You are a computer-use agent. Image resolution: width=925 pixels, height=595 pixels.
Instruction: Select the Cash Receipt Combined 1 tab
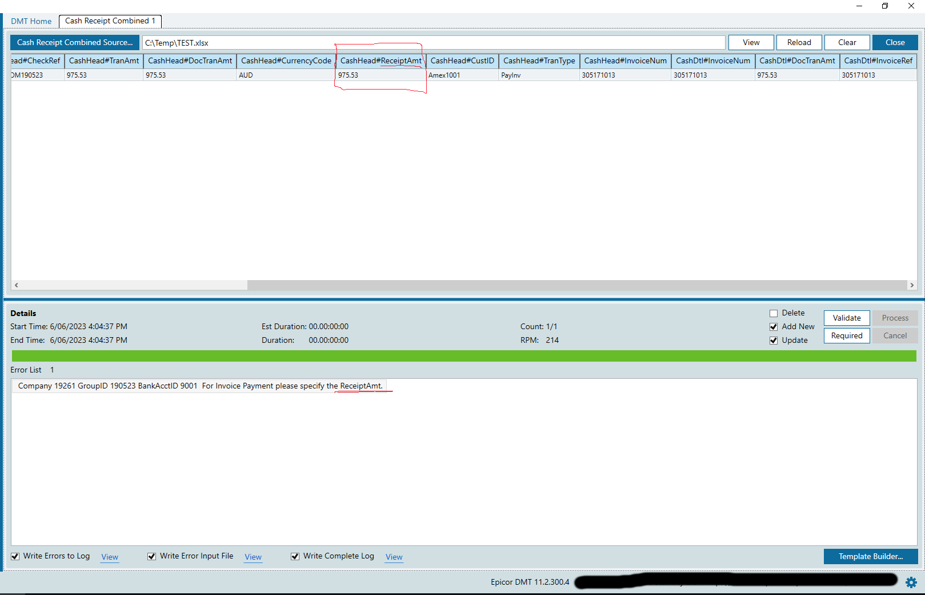click(110, 21)
